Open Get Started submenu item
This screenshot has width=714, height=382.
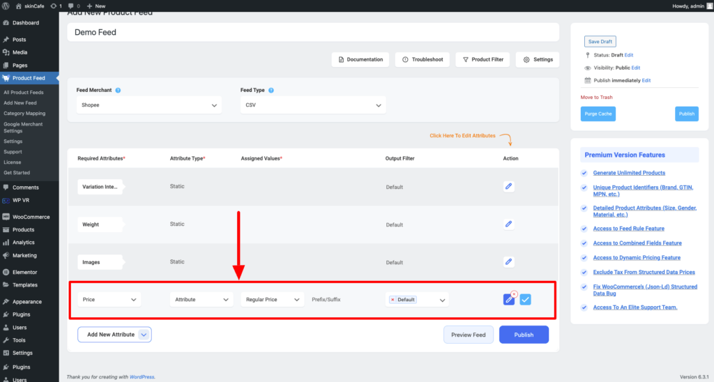click(x=17, y=173)
